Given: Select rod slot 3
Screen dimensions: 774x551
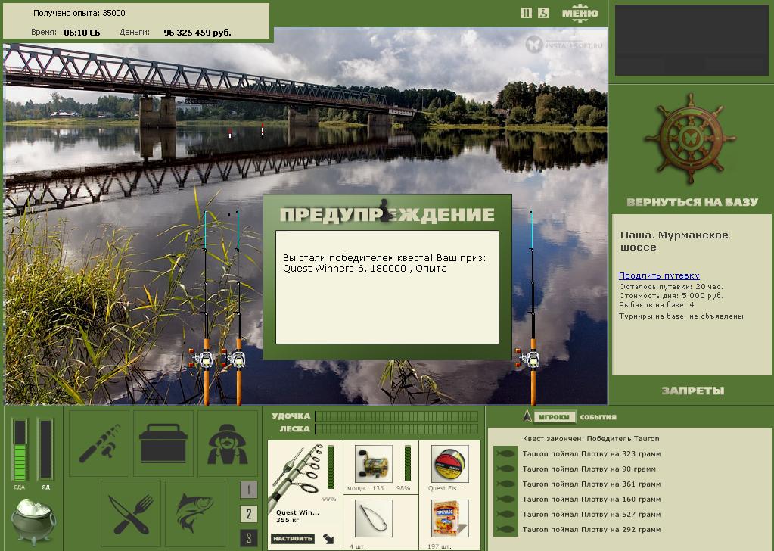Looking at the screenshot, I should point(249,538).
